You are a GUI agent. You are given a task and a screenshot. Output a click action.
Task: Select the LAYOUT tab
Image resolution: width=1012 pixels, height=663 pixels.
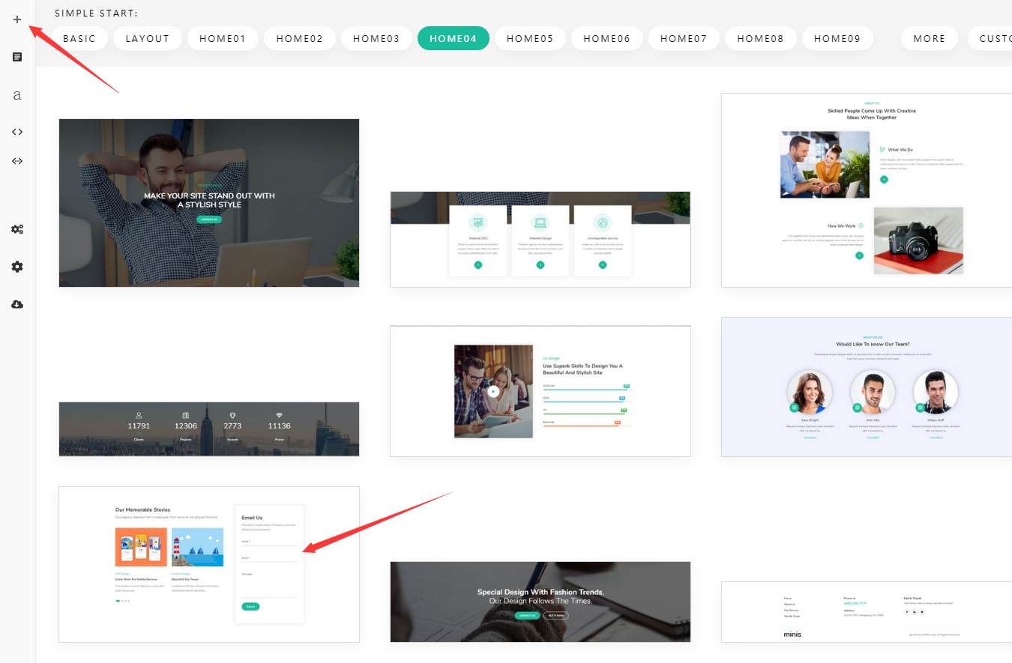[148, 38]
